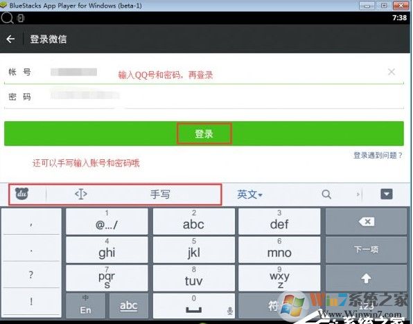Tap the 3 def key
The width and height of the screenshot is (413, 324).
(x=279, y=222)
